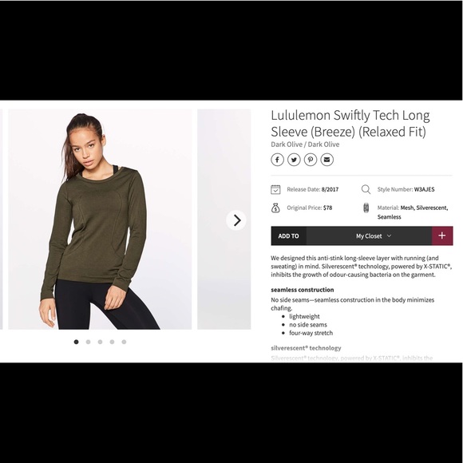Viewport: 463px width, 463px height.
Task: Click the material fabric icon
Action: coord(366,208)
